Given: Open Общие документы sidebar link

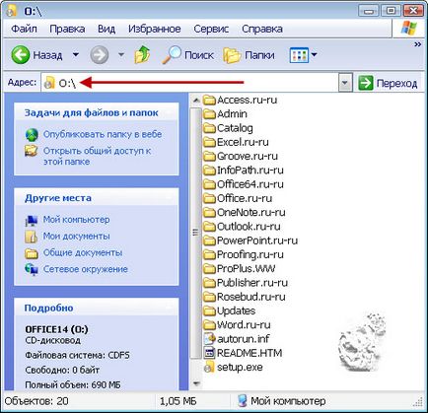Looking at the screenshot, I should 83,252.
